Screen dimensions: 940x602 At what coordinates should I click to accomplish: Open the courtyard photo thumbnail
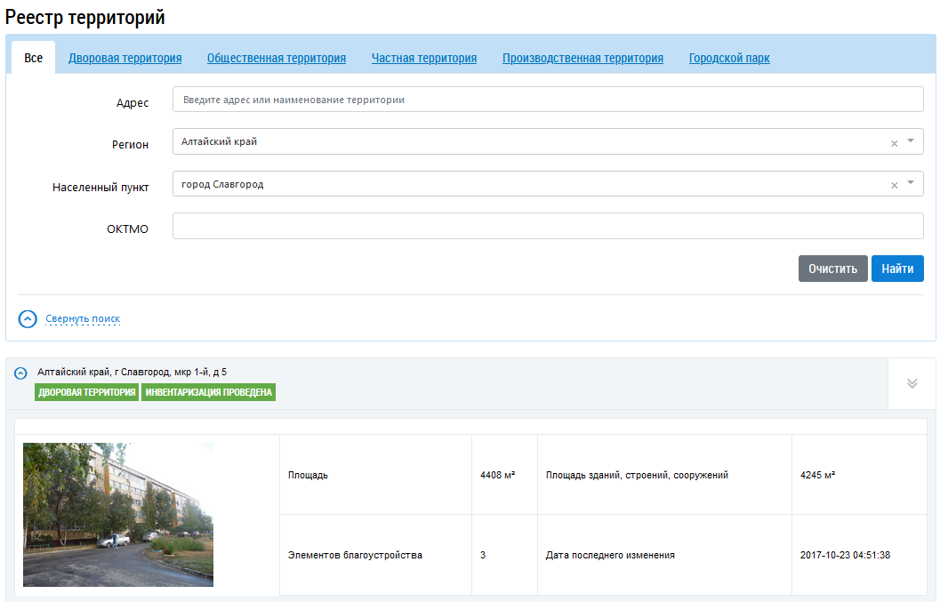(118, 514)
